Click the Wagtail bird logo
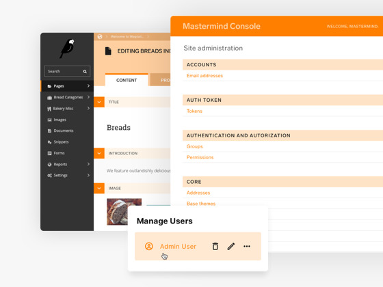The image size is (383, 287). point(67,49)
